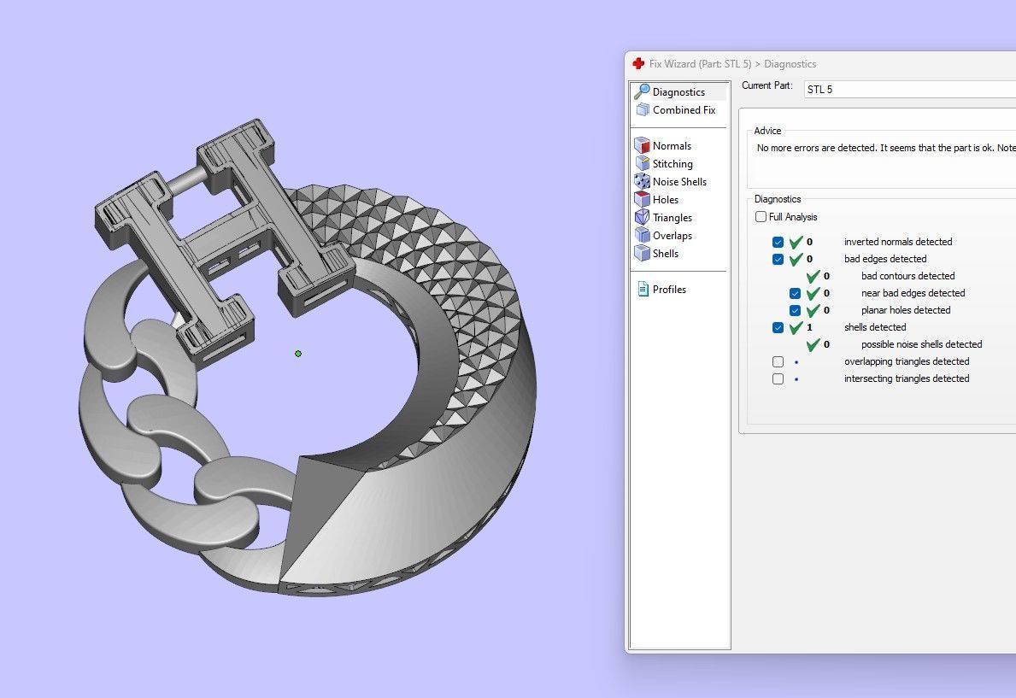
Task: Click the Combined Fix label
Action: click(x=684, y=110)
